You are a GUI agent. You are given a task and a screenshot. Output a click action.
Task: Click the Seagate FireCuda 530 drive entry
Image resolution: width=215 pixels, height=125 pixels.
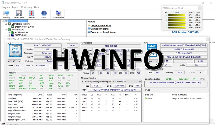[189, 98]
